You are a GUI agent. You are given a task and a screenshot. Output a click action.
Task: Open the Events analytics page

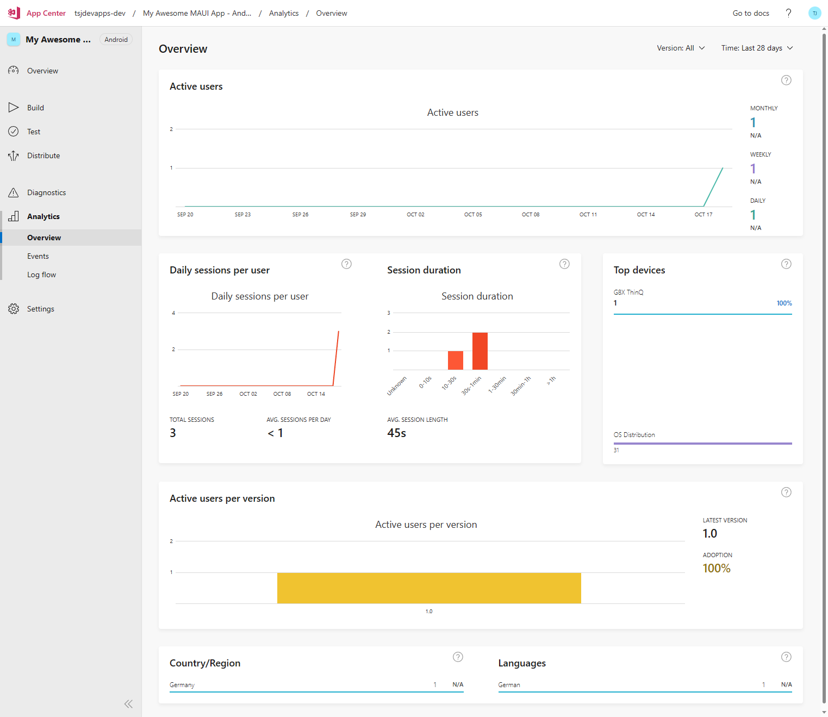tap(38, 257)
